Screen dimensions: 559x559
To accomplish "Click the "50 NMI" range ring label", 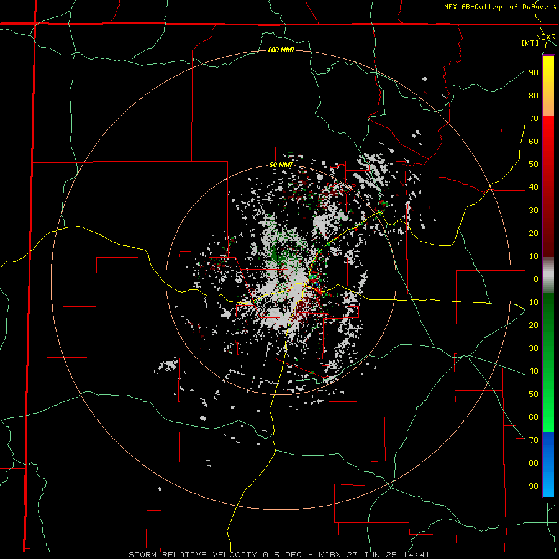I will click(281, 165).
